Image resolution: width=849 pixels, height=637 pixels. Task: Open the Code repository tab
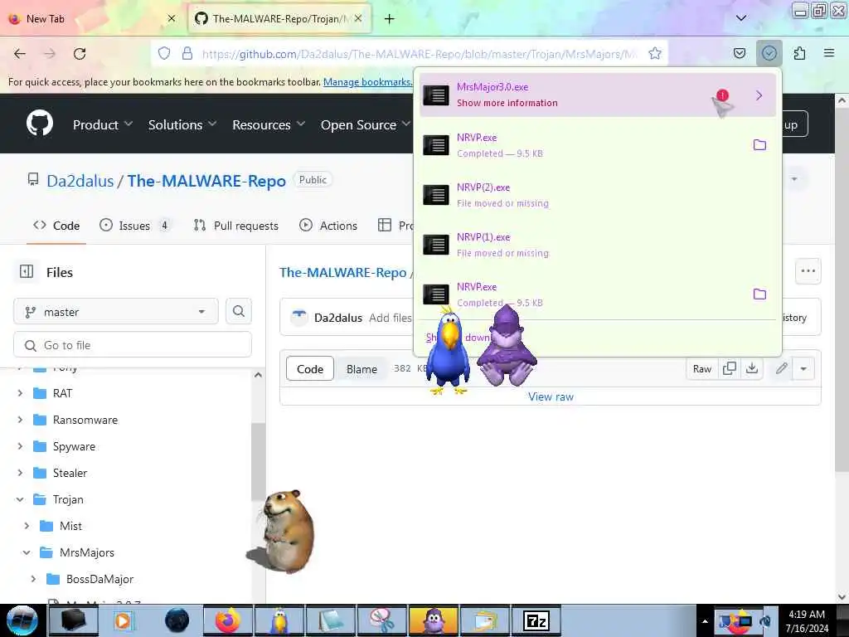56,226
